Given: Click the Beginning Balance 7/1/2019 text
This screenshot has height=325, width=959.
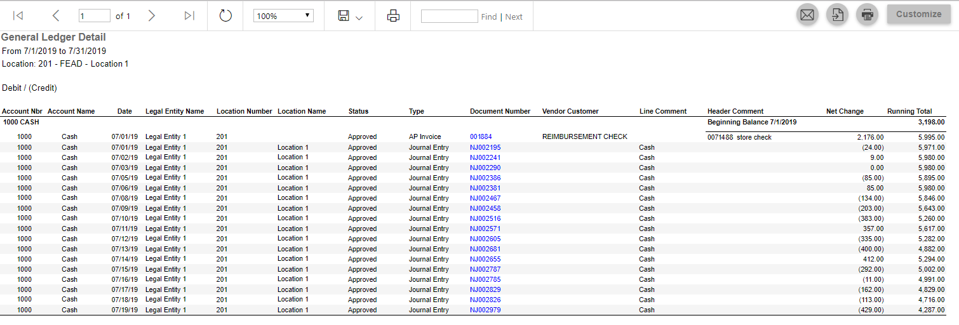Looking at the screenshot, I should tap(752, 122).
